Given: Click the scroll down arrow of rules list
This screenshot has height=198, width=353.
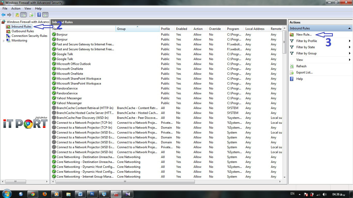Looking at the screenshot, I should [285, 177].
